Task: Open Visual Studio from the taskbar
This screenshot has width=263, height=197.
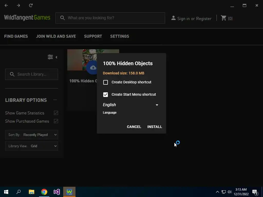Action: (x=57, y=192)
